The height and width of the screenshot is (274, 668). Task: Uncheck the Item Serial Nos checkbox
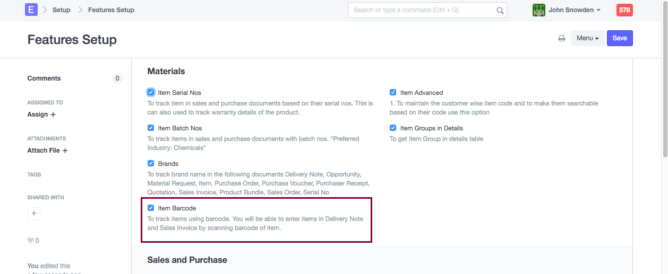pos(151,92)
